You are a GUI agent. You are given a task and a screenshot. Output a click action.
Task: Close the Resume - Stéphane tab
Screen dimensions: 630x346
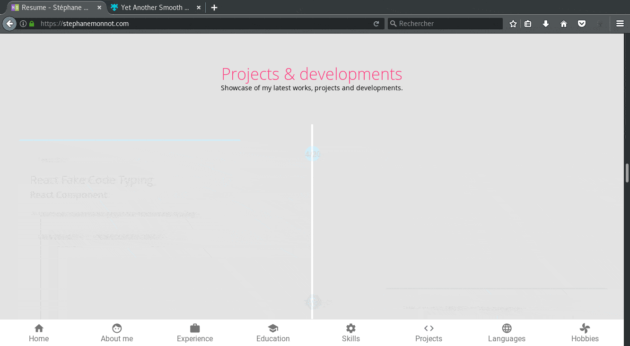click(99, 8)
